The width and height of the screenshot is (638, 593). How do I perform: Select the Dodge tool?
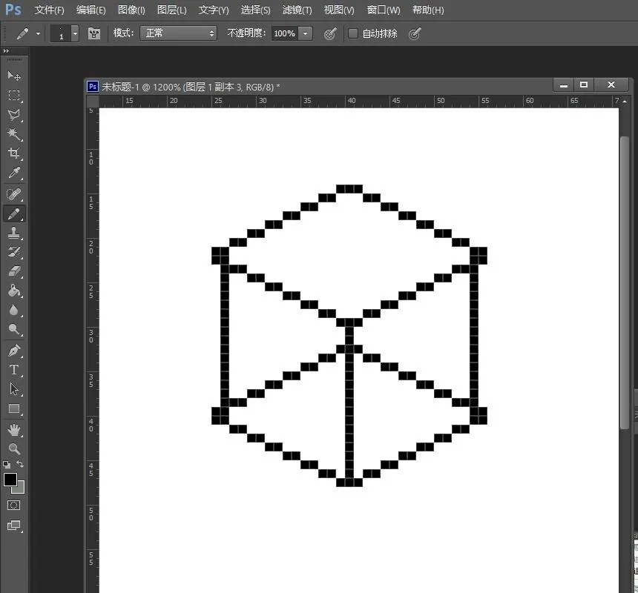14,330
